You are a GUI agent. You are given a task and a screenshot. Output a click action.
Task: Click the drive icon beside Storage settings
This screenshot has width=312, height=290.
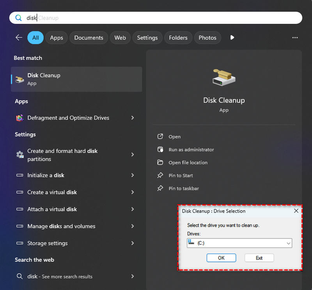pos(20,243)
